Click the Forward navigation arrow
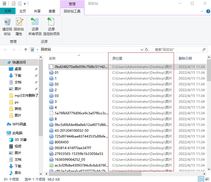Screen dimensions: 211x182 [13, 50]
